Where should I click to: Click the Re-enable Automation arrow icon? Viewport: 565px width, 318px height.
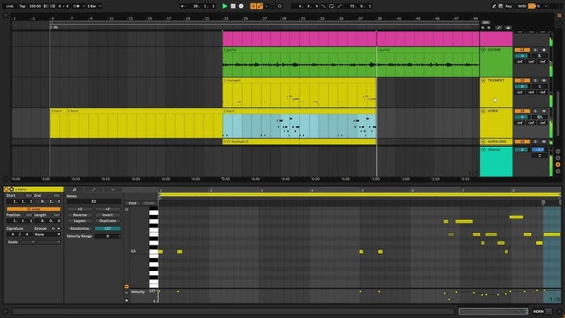pyautogui.click(x=267, y=6)
